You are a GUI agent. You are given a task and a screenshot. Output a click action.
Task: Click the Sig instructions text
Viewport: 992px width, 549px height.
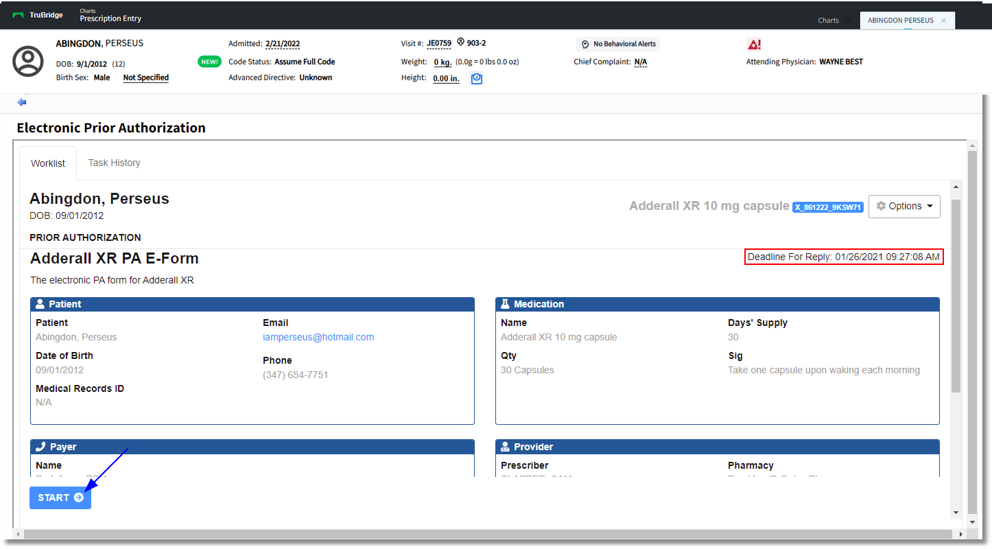point(824,370)
